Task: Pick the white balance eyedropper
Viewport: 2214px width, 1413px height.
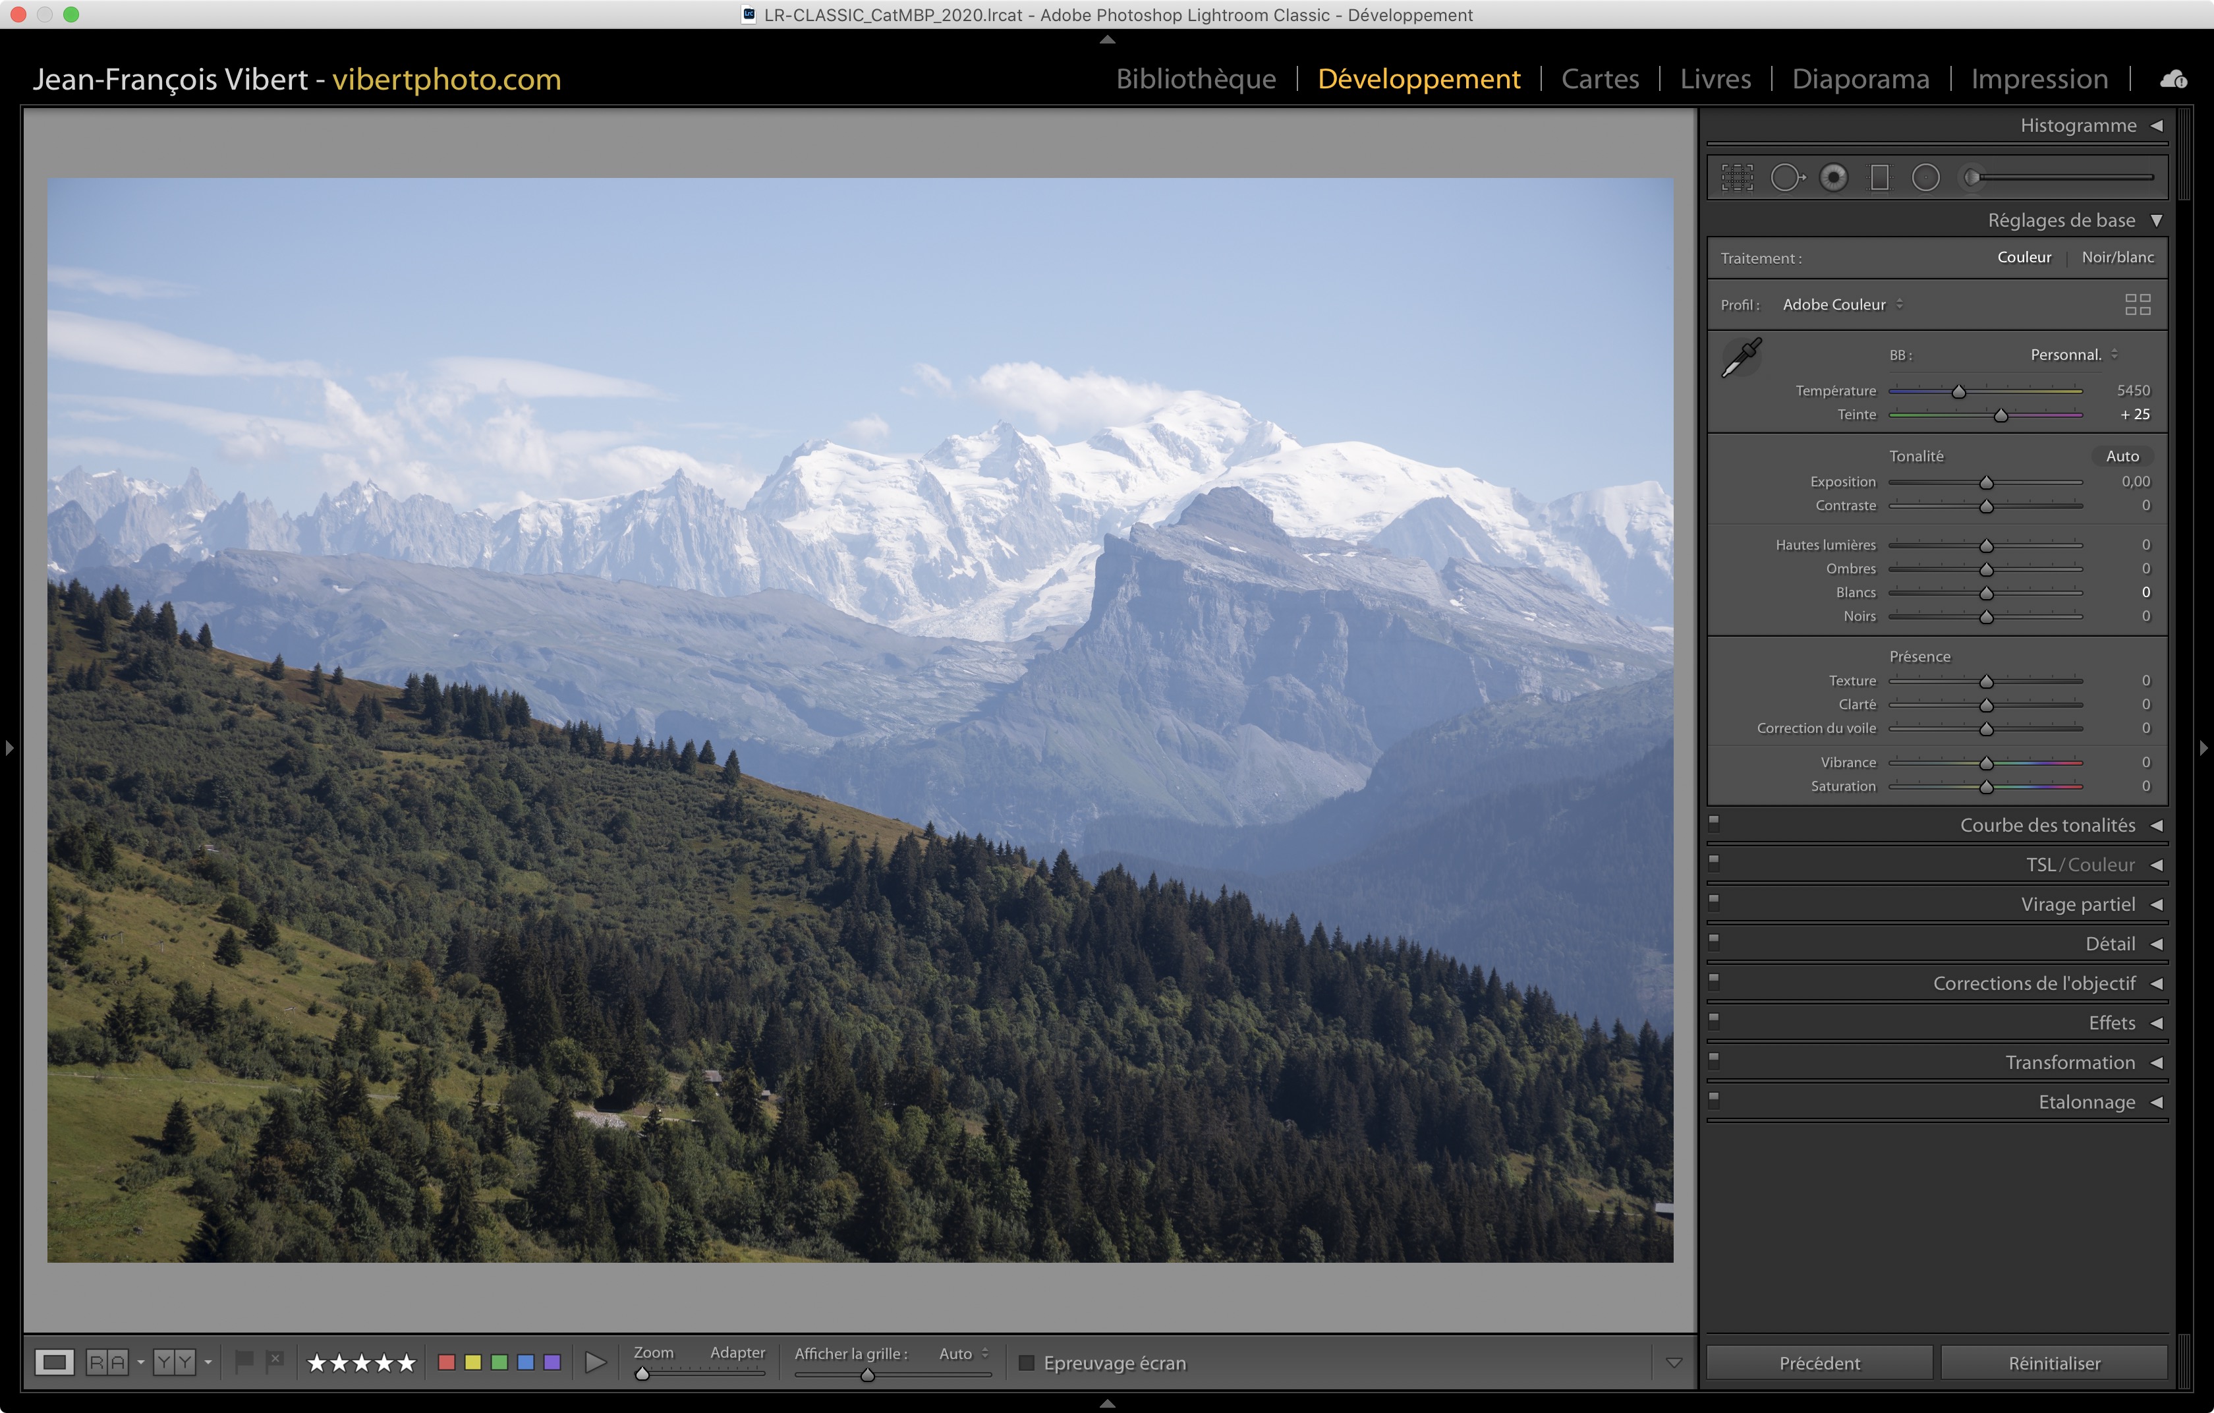Action: tap(1740, 358)
